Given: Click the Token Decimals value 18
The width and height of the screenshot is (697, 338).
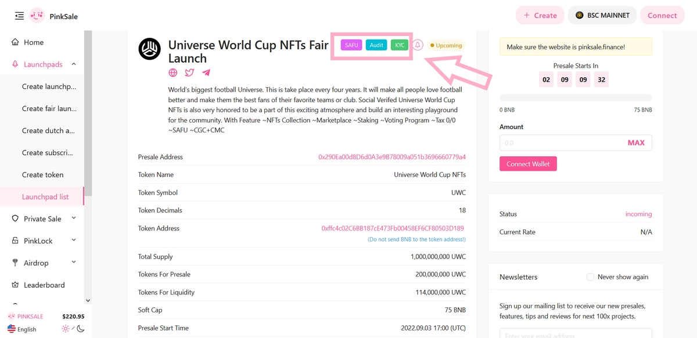Looking at the screenshot, I should 462,210.
